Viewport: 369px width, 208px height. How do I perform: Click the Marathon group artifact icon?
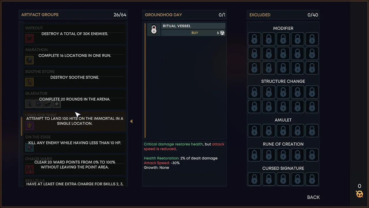29,60
